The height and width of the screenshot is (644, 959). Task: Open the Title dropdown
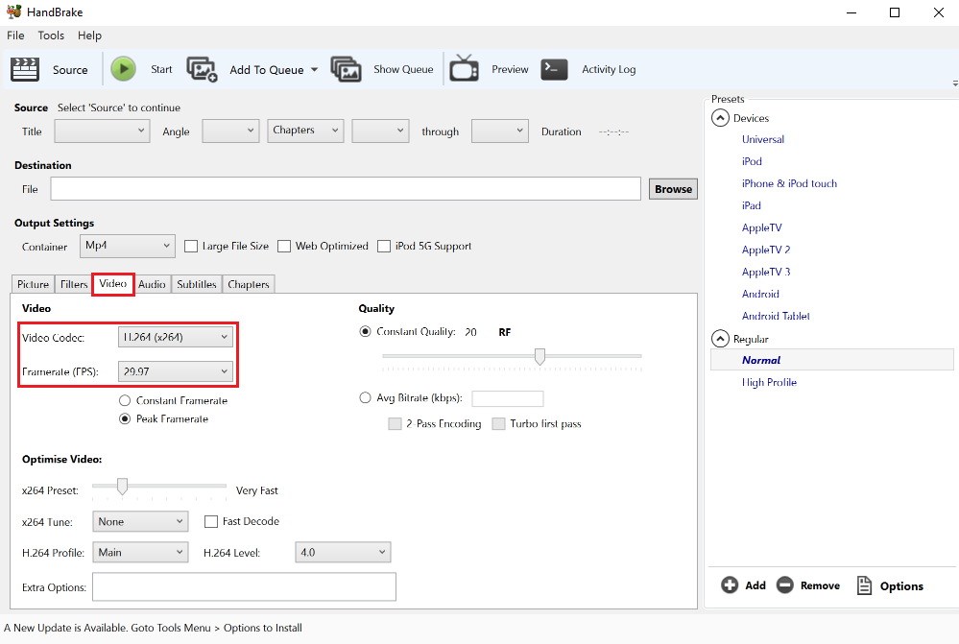[102, 131]
